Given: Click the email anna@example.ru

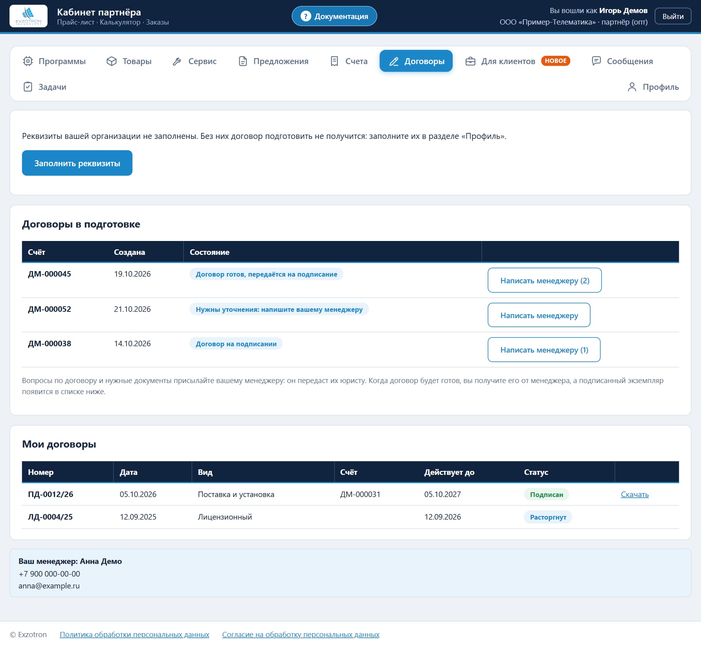Looking at the screenshot, I should click(49, 586).
